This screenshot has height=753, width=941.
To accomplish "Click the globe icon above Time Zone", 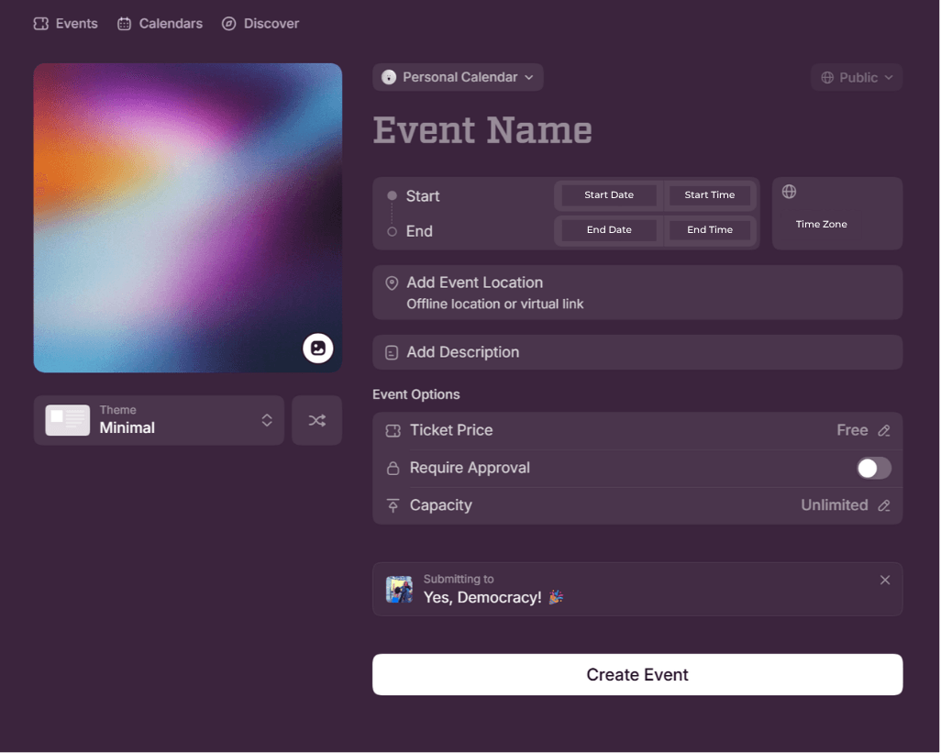I will click(x=789, y=192).
